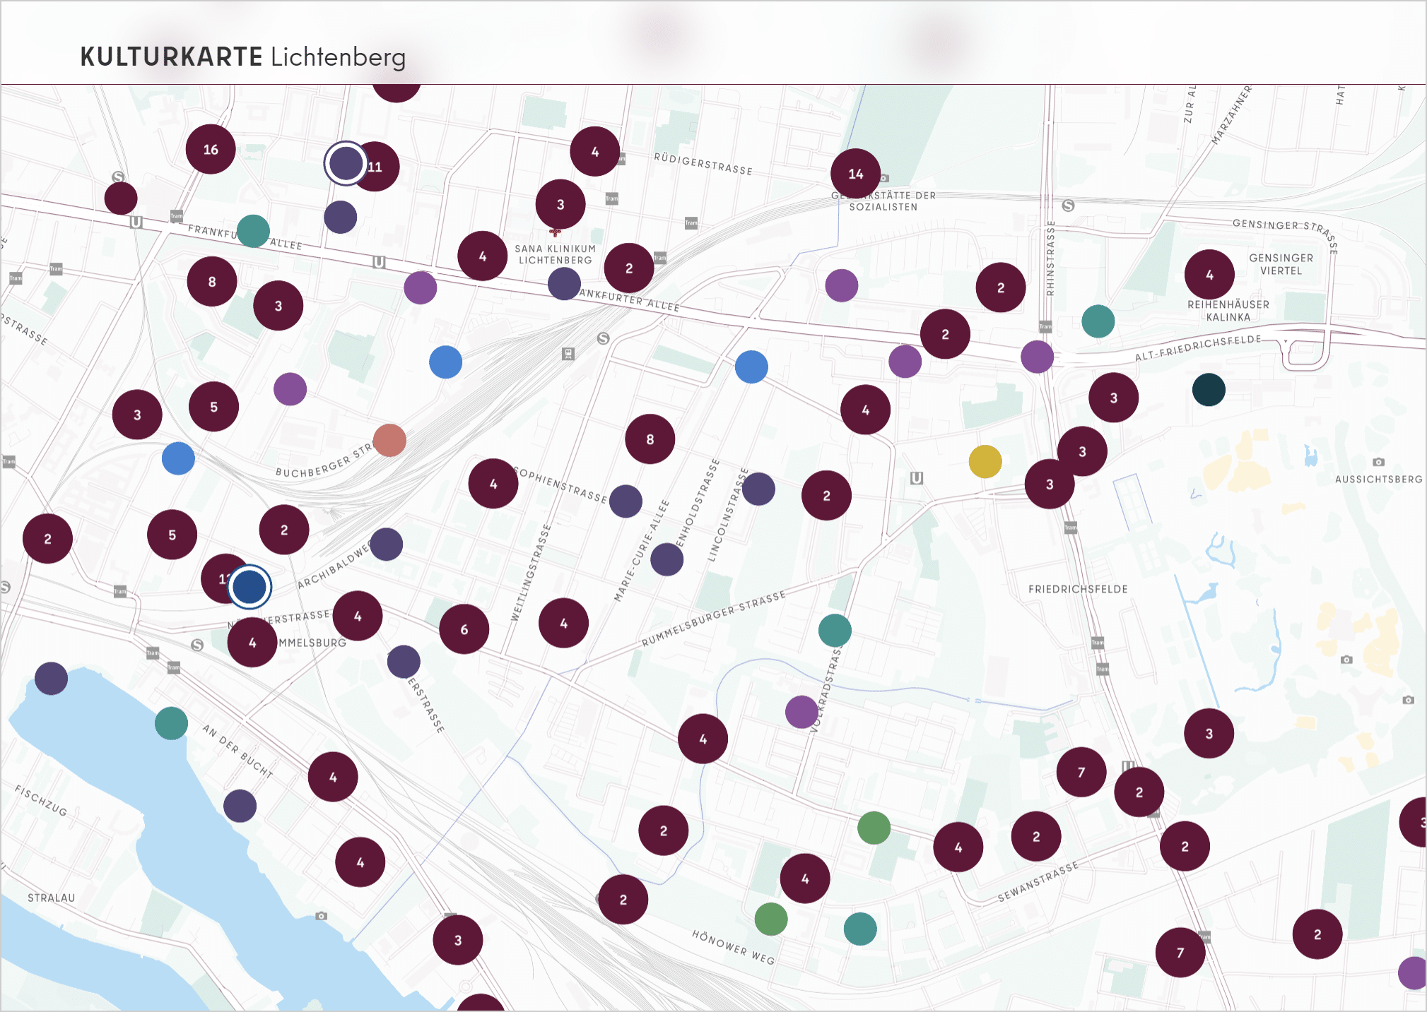Select the teal marker by Rummelsburger Strasse
The image size is (1427, 1012).
(x=835, y=630)
